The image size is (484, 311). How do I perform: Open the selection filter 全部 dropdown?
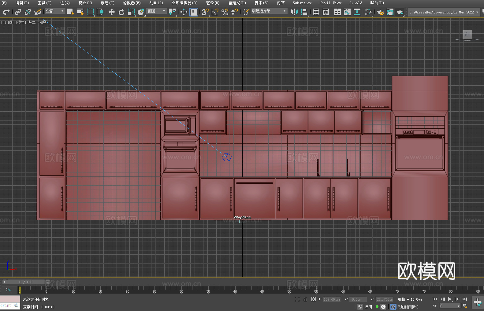coord(55,11)
